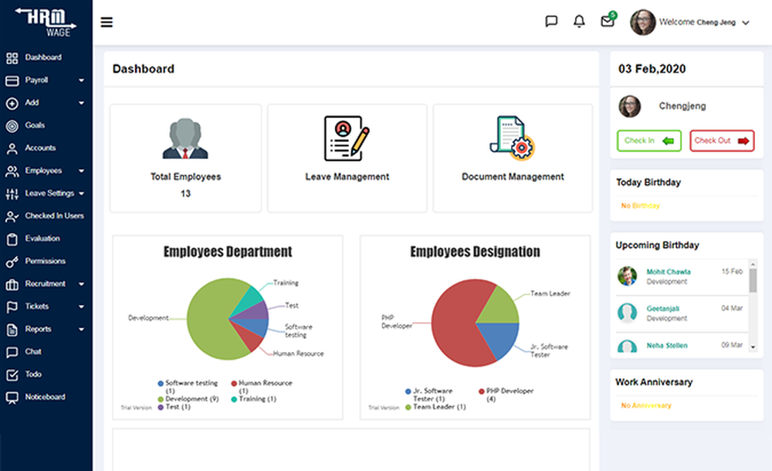
Task: Expand the Recruitment submenu arrow
Action: pyautogui.click(x=81, y=284)
